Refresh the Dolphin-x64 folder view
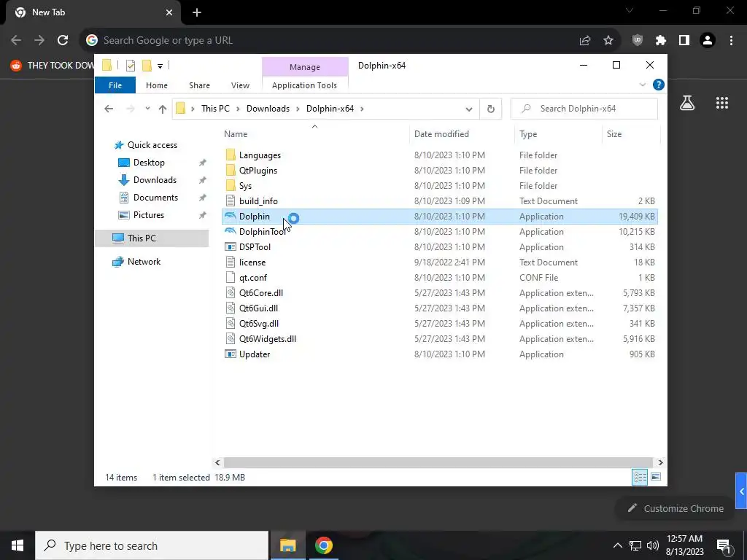The image size is (747, 560). (491, 109)
